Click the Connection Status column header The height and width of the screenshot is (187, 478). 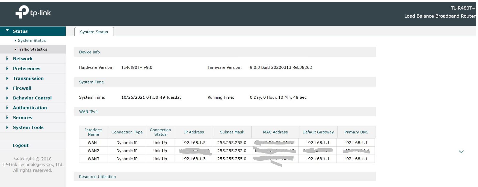(160, 132)
